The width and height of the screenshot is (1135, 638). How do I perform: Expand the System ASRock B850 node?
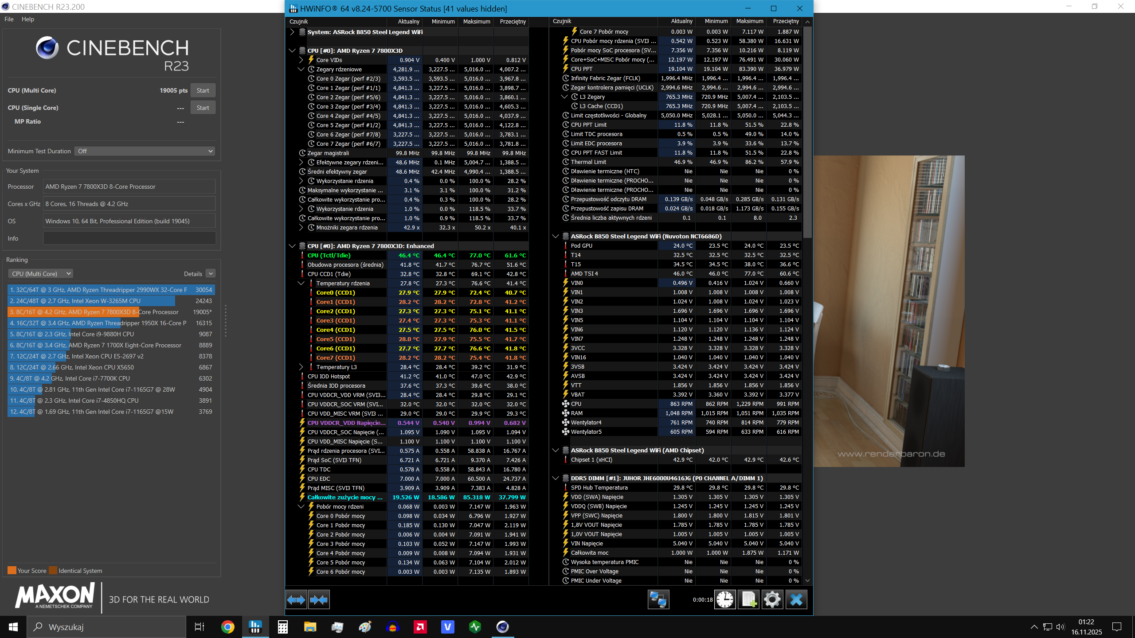point(292,32)
